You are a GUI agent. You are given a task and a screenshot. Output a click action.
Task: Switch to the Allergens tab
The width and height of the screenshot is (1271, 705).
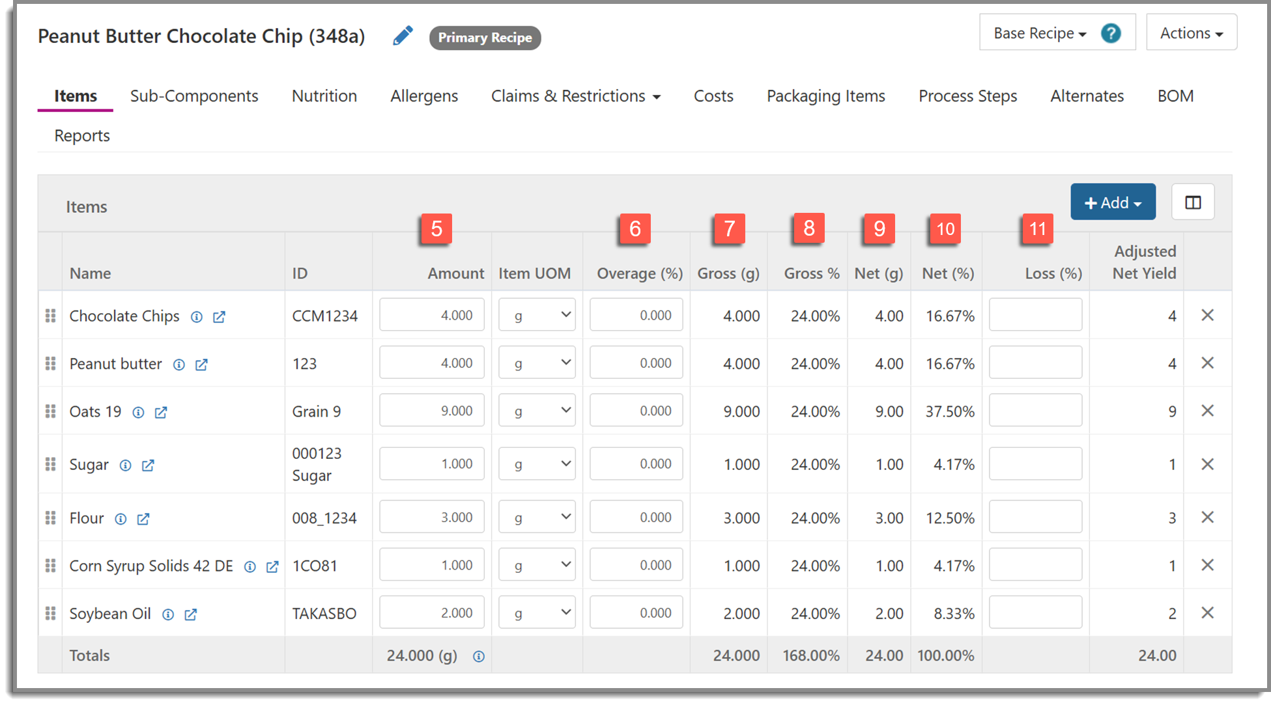[x=424, y=96]
